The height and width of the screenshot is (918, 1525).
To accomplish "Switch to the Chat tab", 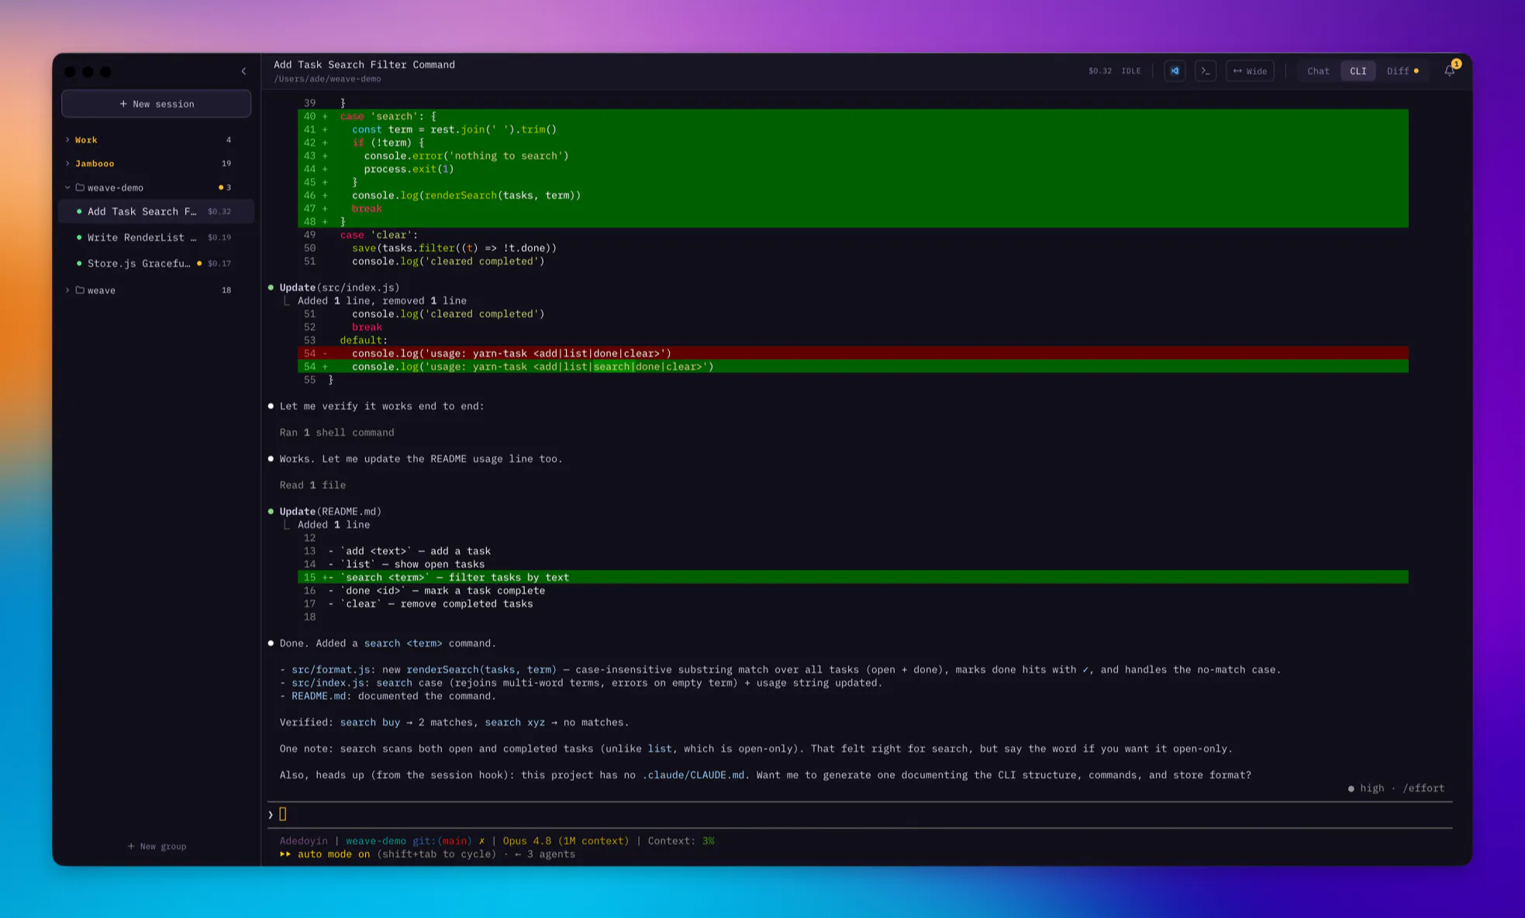I will coord(1318,71).
